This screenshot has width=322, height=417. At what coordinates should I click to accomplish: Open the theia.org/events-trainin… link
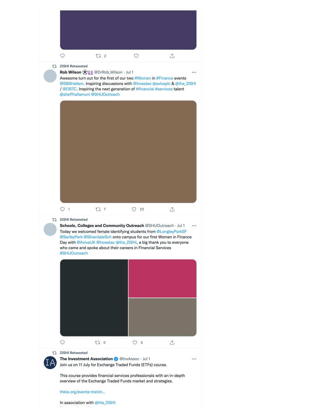[x=83, y=392]
